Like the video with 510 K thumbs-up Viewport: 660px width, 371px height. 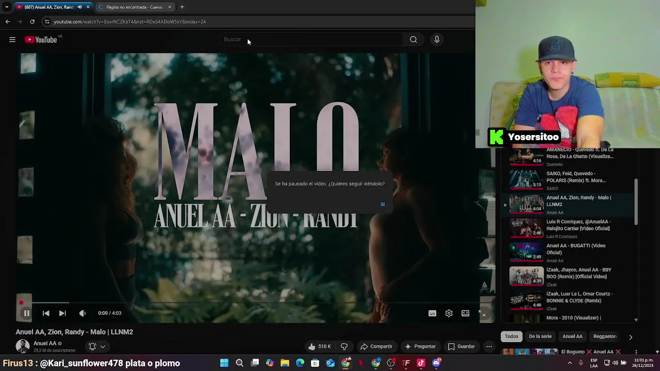tap(320, 347)
